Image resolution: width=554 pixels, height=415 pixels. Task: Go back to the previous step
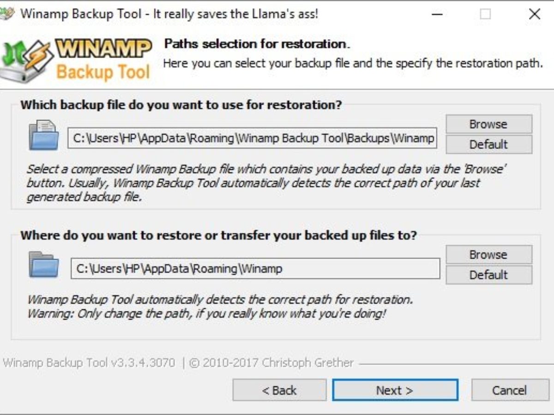[x=279, y=390]
